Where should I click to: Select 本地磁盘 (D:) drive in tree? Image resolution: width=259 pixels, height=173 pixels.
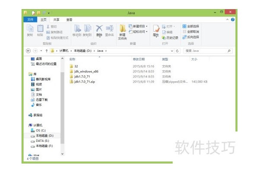[42, 135]
